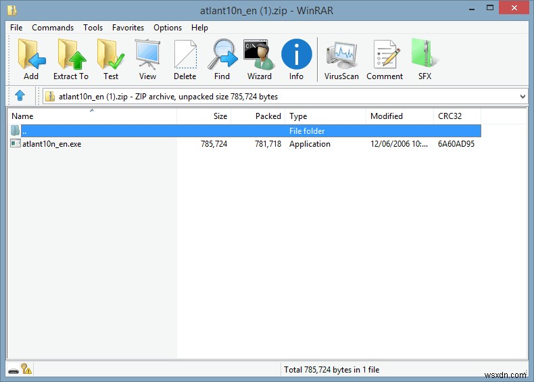Click the archive path text in address bar

(x=168, y=97)
